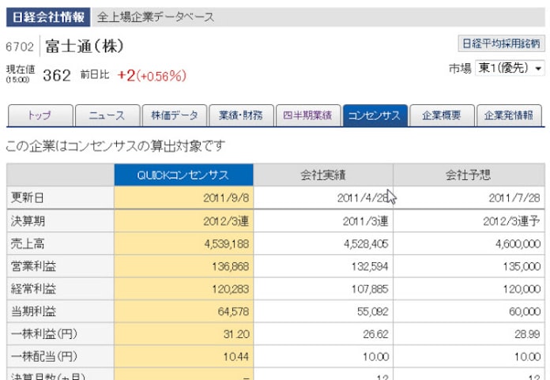550x380 pixels.
Task: Select the 会社実績 column header
Action: [x=323, y=175]
